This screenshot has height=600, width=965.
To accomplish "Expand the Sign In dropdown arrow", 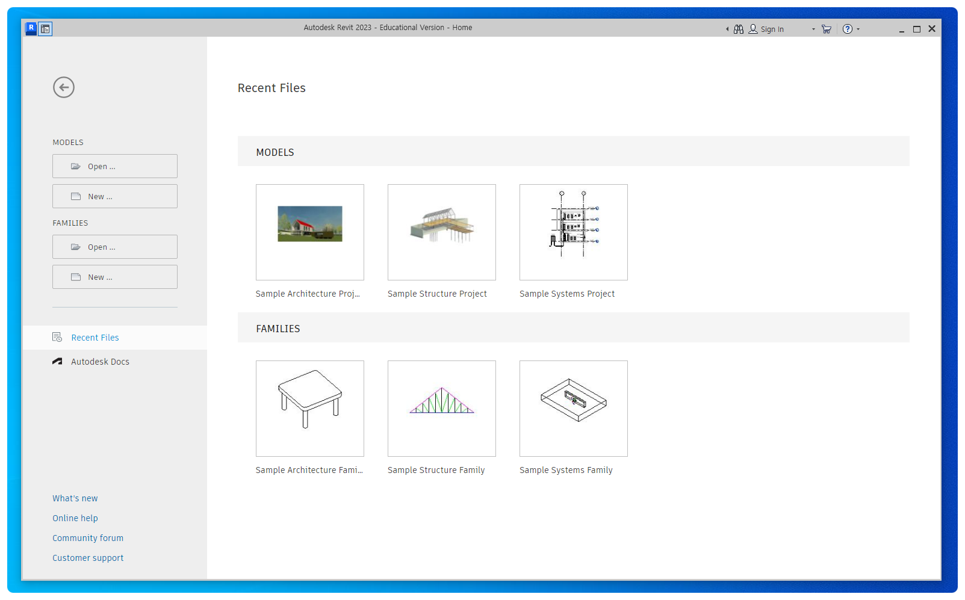I will pyautogui.click(x=813, y=29).
